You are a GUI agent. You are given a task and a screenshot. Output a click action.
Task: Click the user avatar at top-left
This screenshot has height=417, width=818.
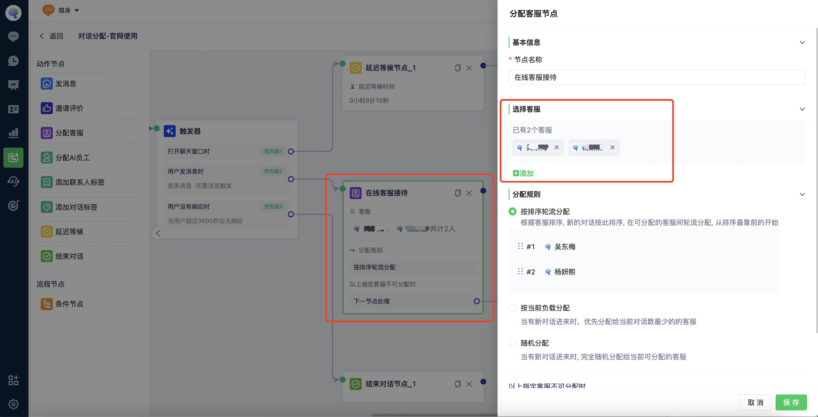tap(13, 12)
